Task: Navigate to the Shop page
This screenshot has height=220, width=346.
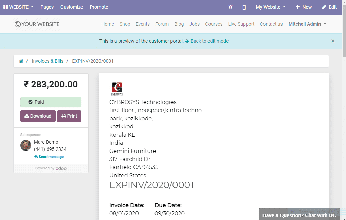Action: coord(125,24)
